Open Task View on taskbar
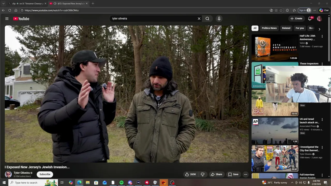The image size is (331, 186). (62, 183)
